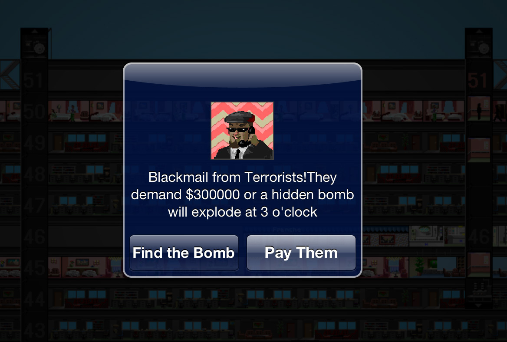Select the blue-awning restaurant on floor 46
The width and height of the screenshot is (507, 342).
click(386, 236)
